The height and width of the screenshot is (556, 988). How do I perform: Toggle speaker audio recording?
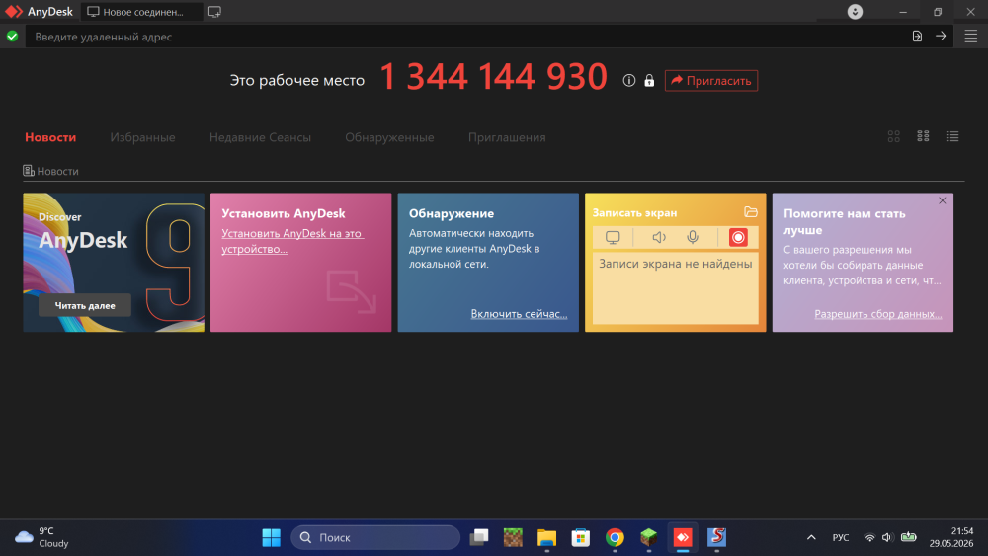pyautogui.click(x=658, y=237)
